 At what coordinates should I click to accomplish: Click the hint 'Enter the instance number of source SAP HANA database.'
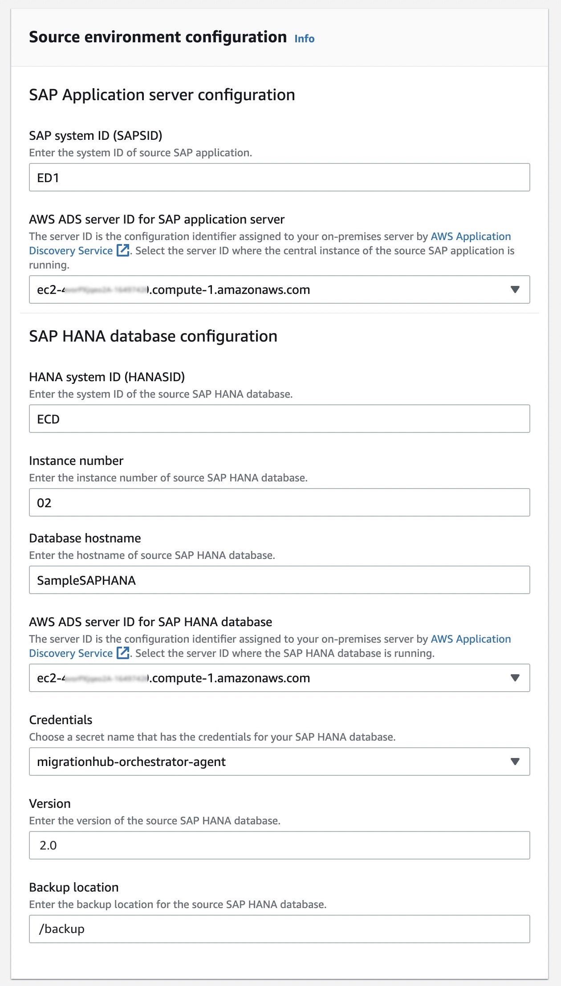click(x=168, y=478)
